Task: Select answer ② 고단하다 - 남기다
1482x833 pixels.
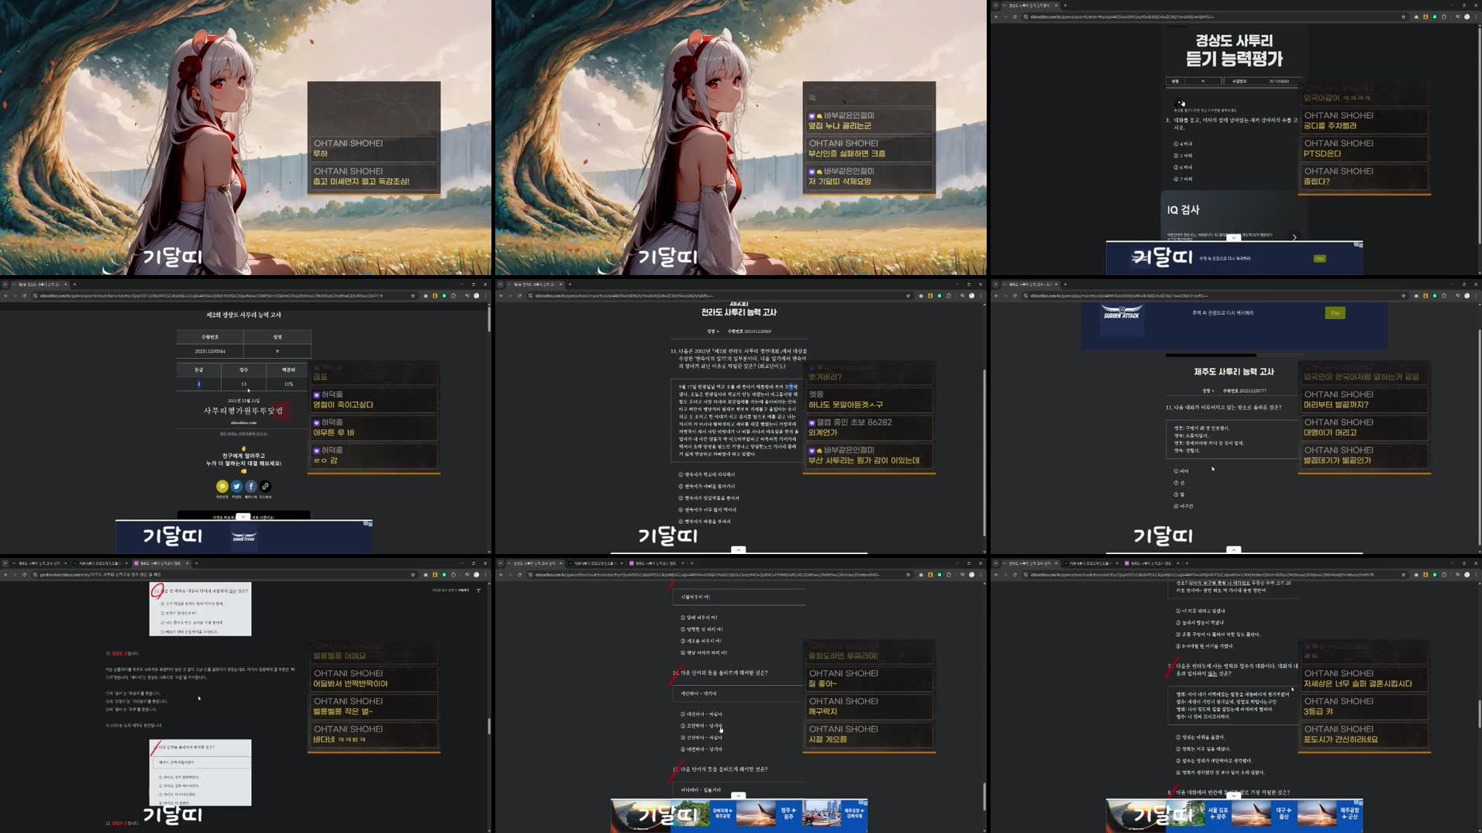Action: (701, 726)
